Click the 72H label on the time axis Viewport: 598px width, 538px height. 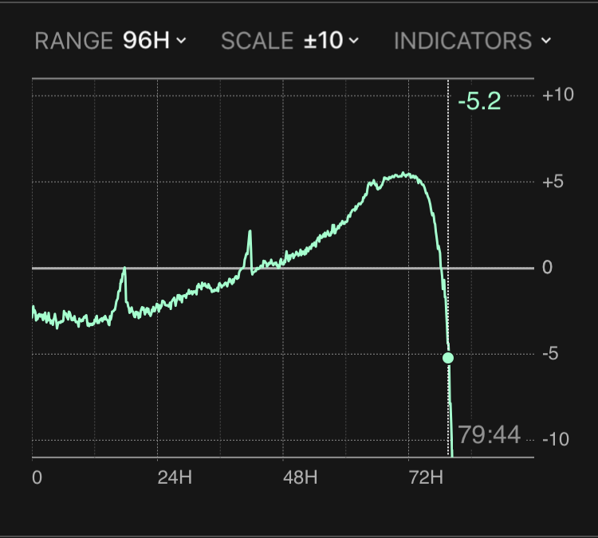coord(425,478)
